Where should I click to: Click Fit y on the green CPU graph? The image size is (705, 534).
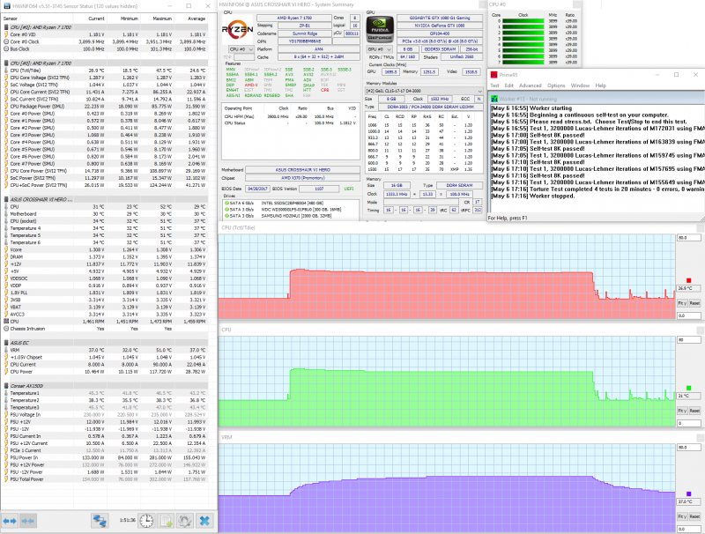pos(682,411)
